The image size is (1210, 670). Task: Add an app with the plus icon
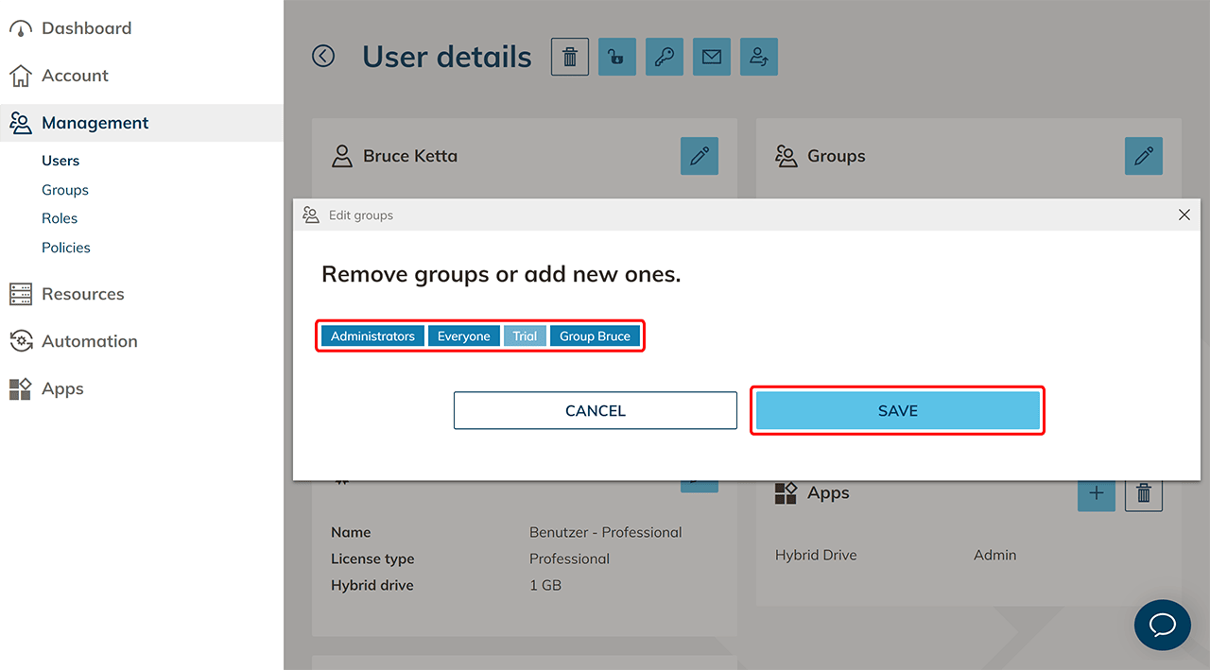[x=1097, y=493]
